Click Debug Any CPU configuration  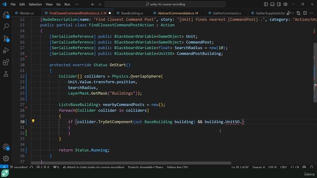[177, 167]
